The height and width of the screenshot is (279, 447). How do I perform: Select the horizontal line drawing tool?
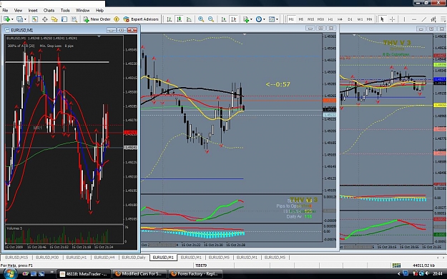click(414, 19)
